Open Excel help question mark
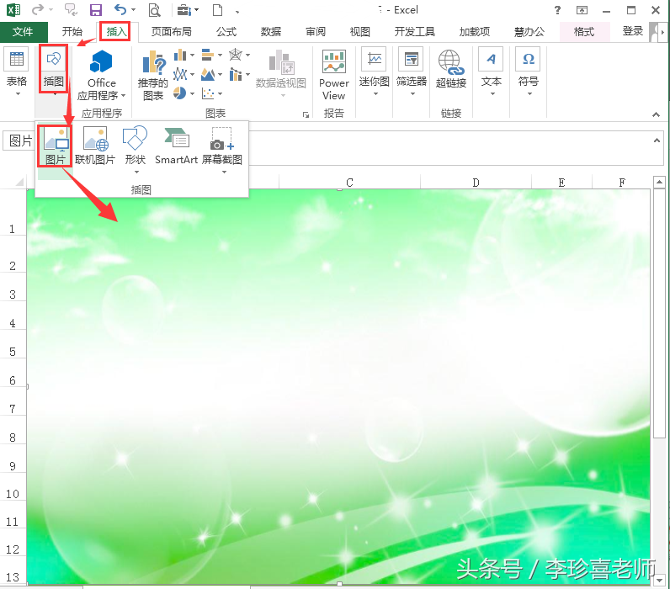 point(557,10)
